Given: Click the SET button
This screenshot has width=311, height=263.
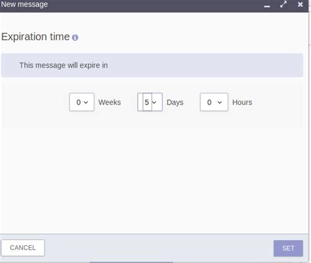Looking at the screenshot, I should click(x=288, y=248).
